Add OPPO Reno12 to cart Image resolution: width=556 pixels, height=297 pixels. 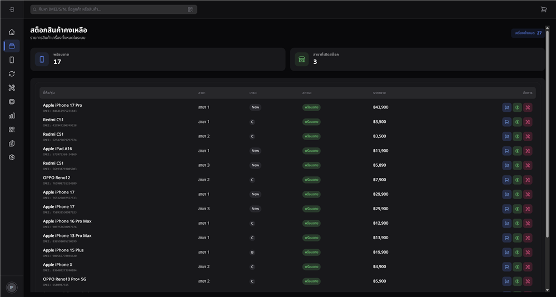(x=507, y=180)
